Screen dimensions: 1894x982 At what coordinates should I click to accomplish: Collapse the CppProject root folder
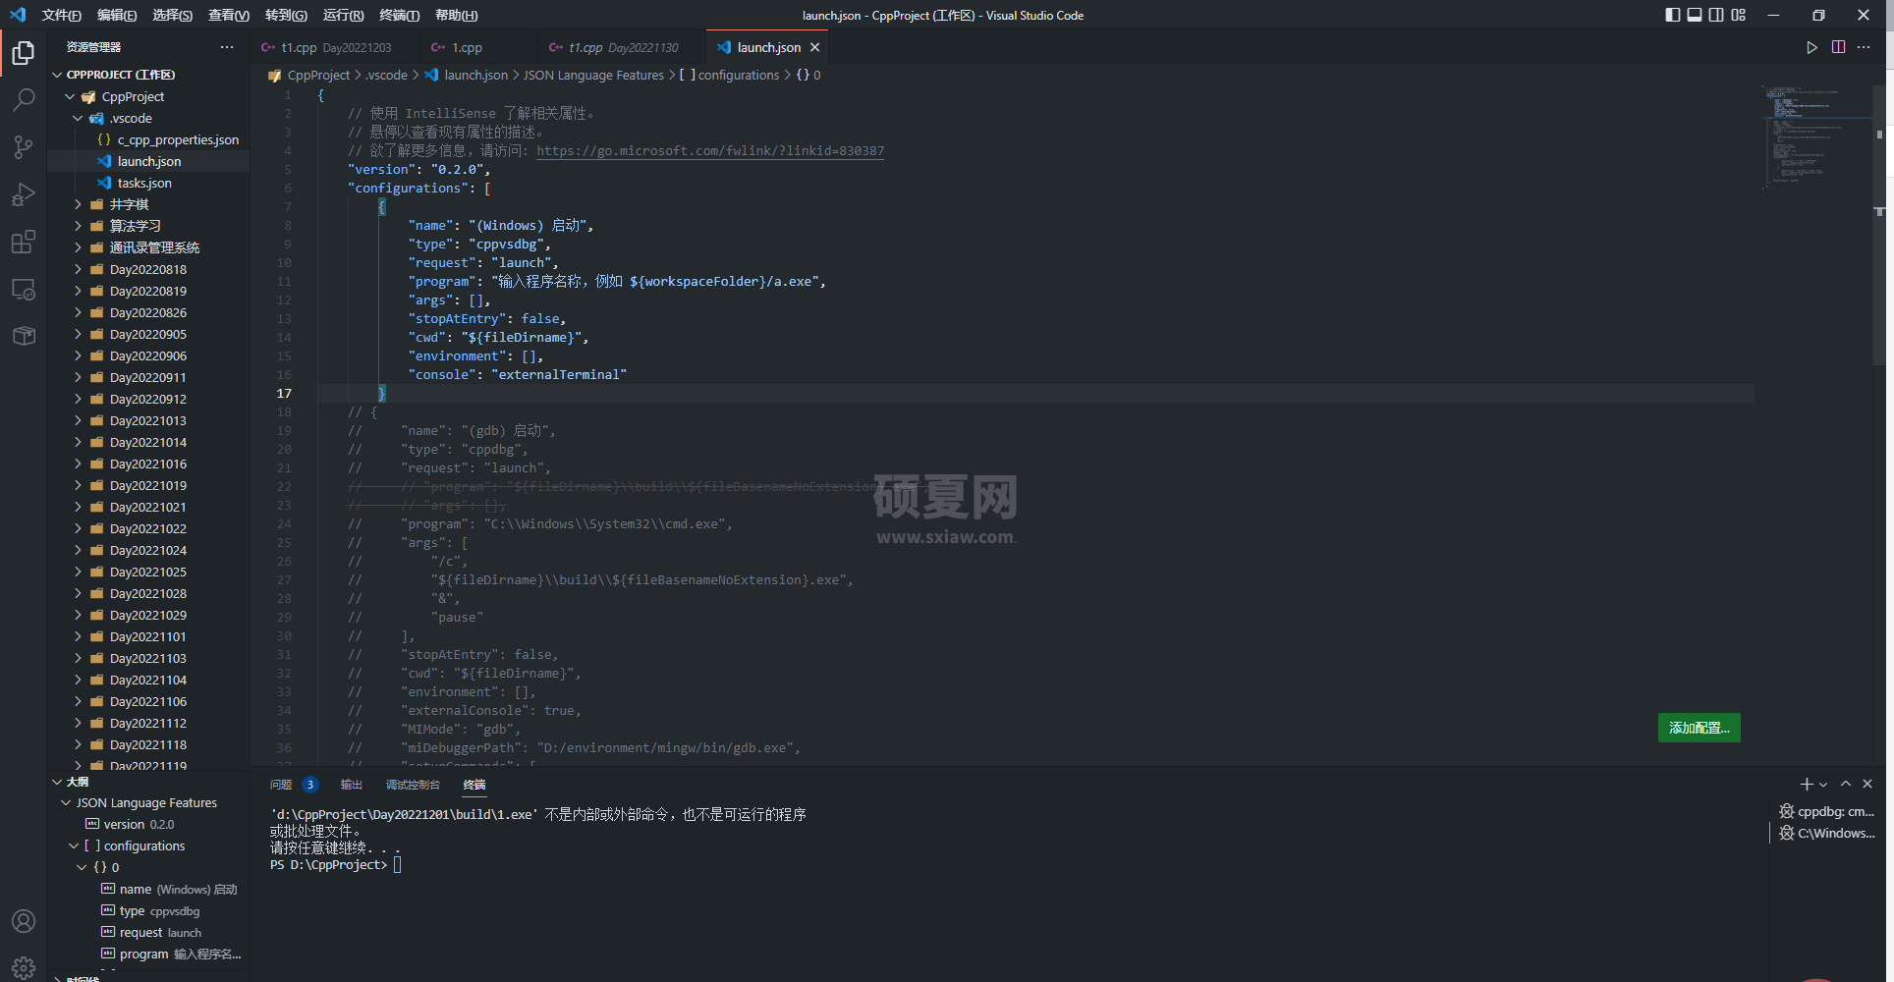pyautogui.click(x=70, y=96)
